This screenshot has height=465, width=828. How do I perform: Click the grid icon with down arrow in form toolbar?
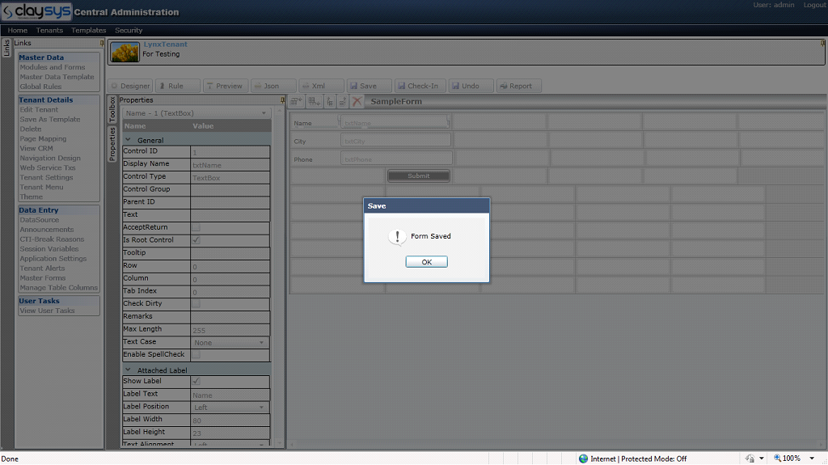point(315,101)
